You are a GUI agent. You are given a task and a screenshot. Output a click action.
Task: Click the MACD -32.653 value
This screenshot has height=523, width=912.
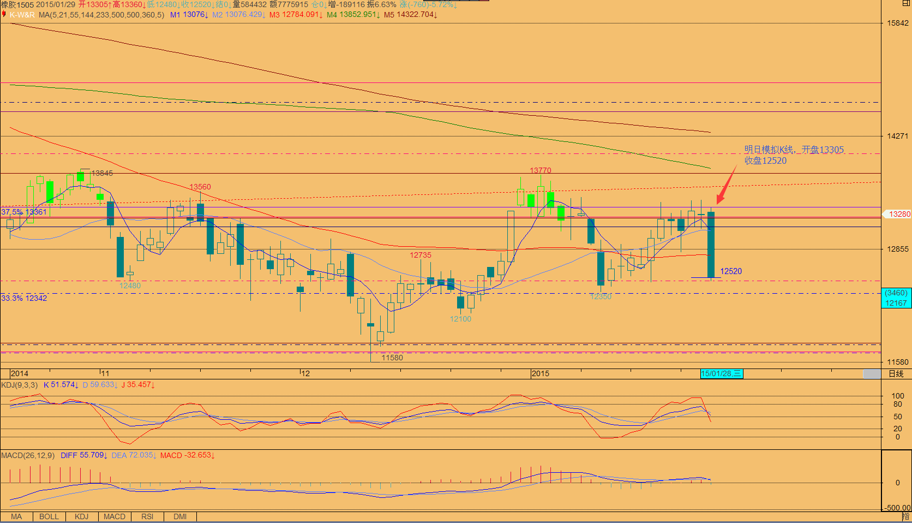pyautogui.click(x=188, y=455)
